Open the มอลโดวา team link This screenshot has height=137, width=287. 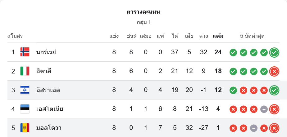(x=48, y=128)
